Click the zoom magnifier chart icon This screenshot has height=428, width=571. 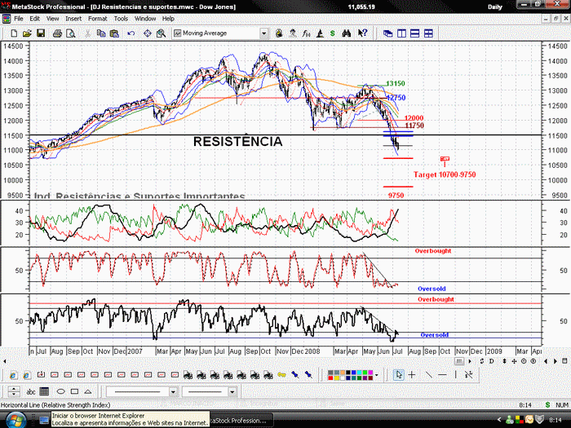pos(161,33)
